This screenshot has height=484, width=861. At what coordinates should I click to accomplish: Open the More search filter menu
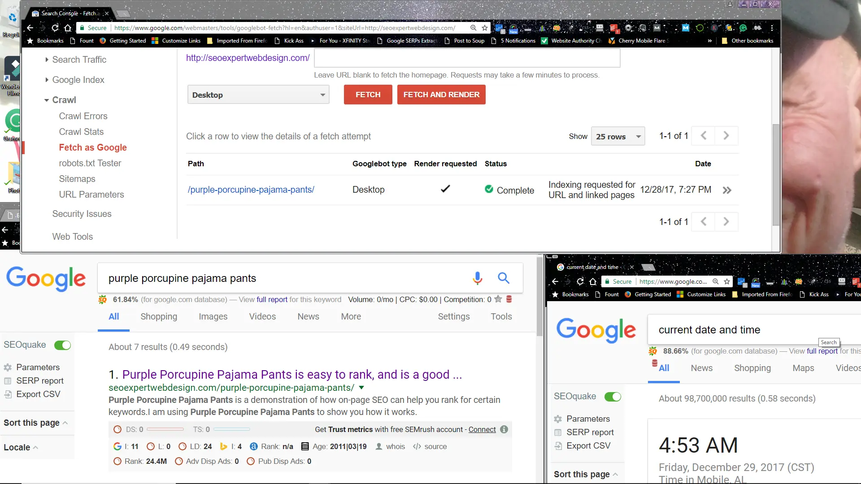click(351, 316)
